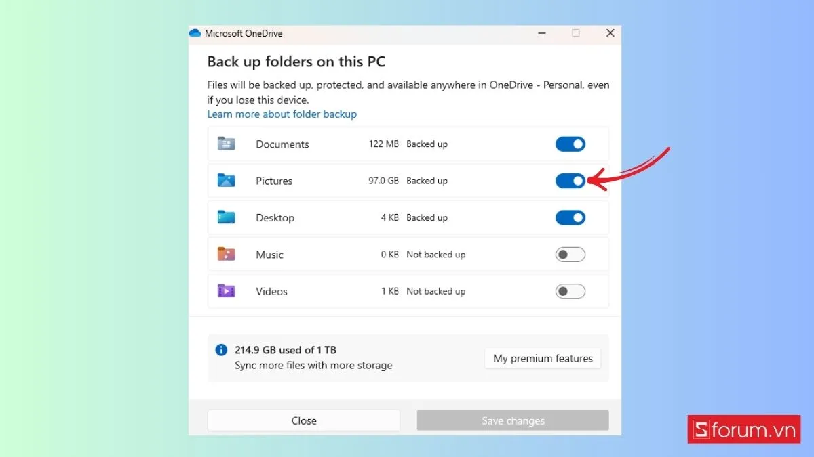Close the OneDrive window with X
The height and width of the screenshot is (457, 814).
610,33
